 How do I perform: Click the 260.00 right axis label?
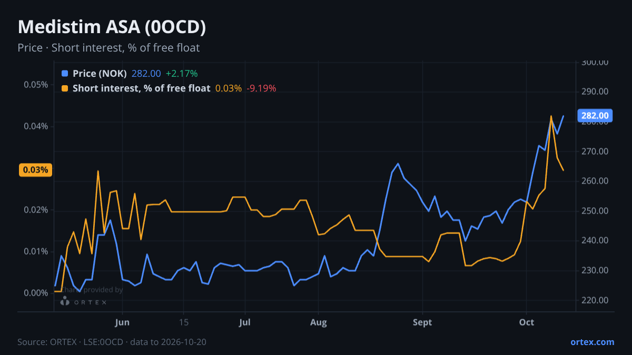(x=595, y=181)
